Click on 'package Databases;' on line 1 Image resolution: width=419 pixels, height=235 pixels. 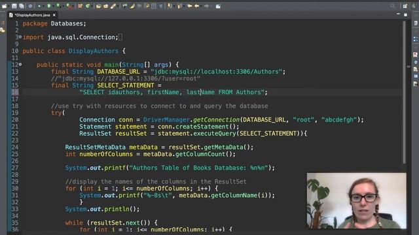[x=54, y=23]
